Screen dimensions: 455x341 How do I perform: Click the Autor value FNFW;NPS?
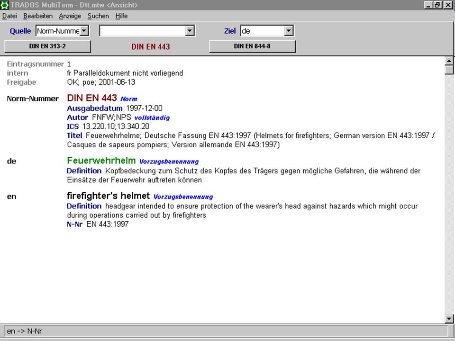pos(111,117)
